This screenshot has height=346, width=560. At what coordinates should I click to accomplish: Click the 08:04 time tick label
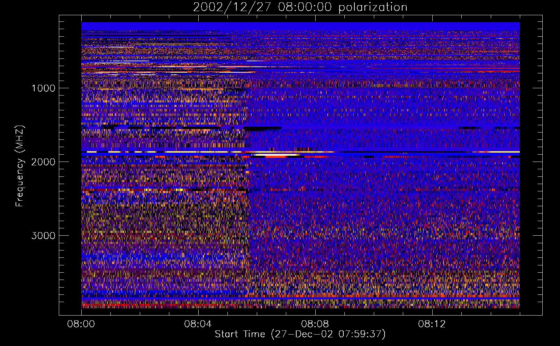coord(198,324)
